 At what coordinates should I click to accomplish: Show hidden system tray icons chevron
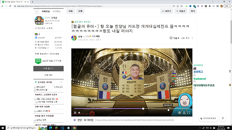click(x=200, y=128)
